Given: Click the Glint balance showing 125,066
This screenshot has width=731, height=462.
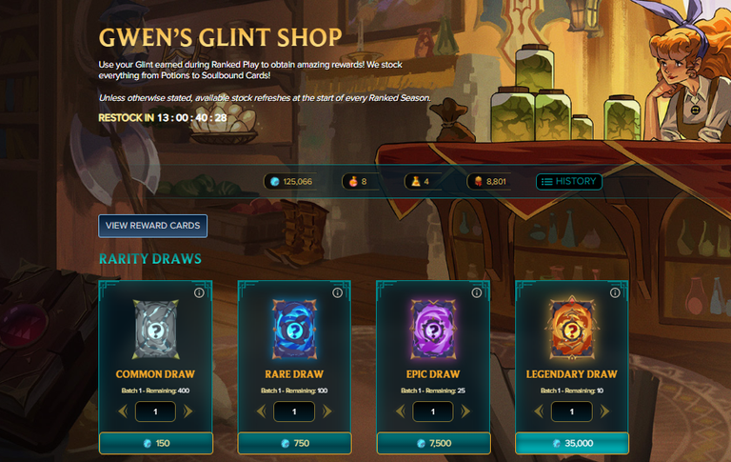Looking at the screenshot, I should point(291,182).
